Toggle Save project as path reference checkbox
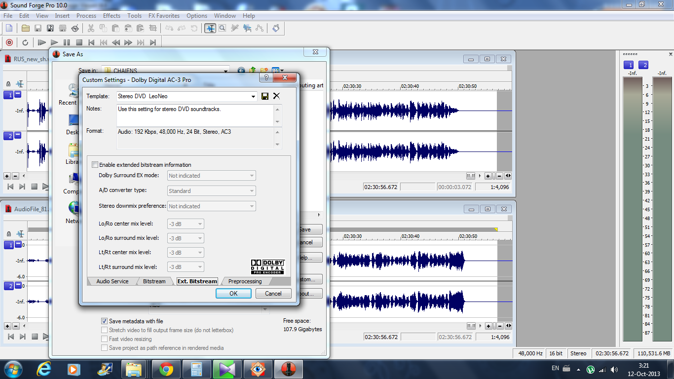This screenshot has width=674, height=379. [104, 348]
